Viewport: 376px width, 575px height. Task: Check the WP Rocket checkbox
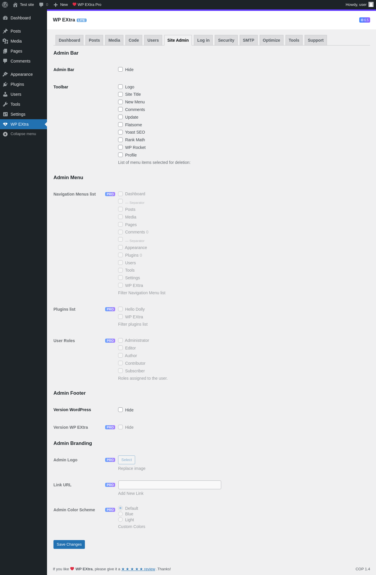(x=120, y=147)
